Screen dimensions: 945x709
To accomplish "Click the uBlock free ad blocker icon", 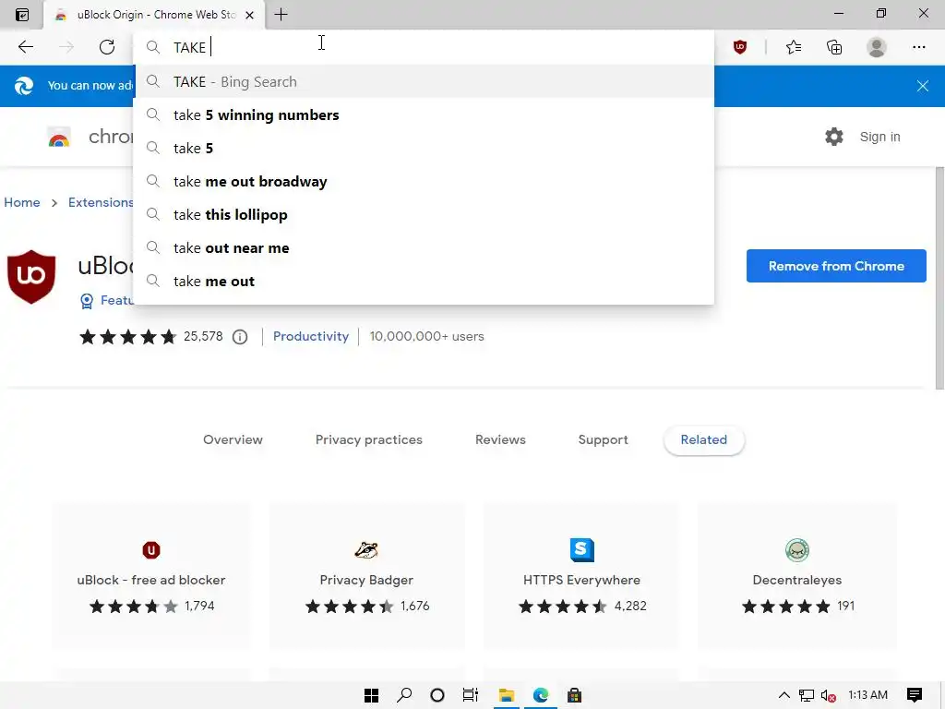I will click(151, 550).
